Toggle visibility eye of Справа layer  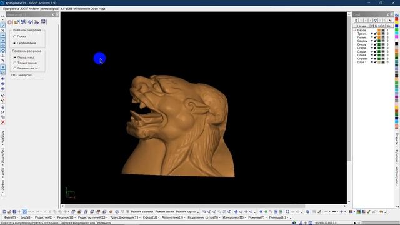click(x=372, y=59)
